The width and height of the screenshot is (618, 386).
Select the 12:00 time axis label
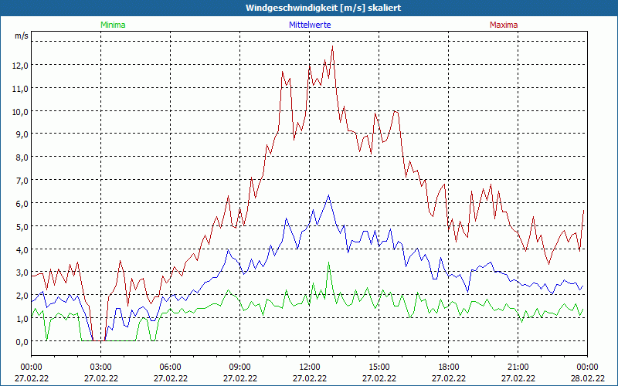(310, 367)
